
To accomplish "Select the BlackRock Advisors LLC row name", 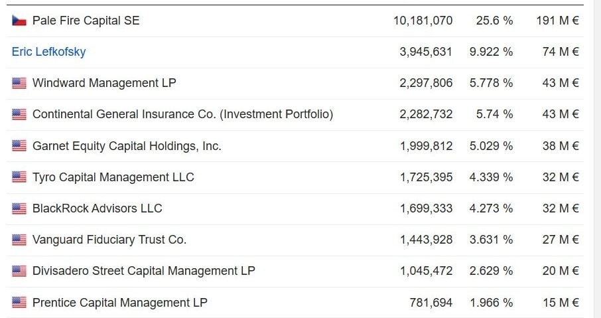I will 98,208.
